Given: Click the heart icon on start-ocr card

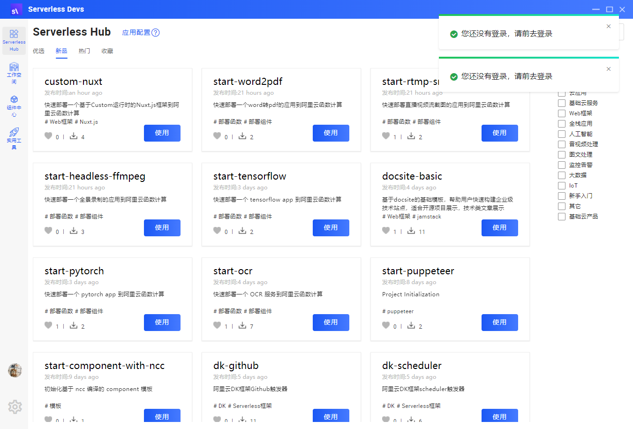Looking at the screenshot, I should tap(217, 325).
